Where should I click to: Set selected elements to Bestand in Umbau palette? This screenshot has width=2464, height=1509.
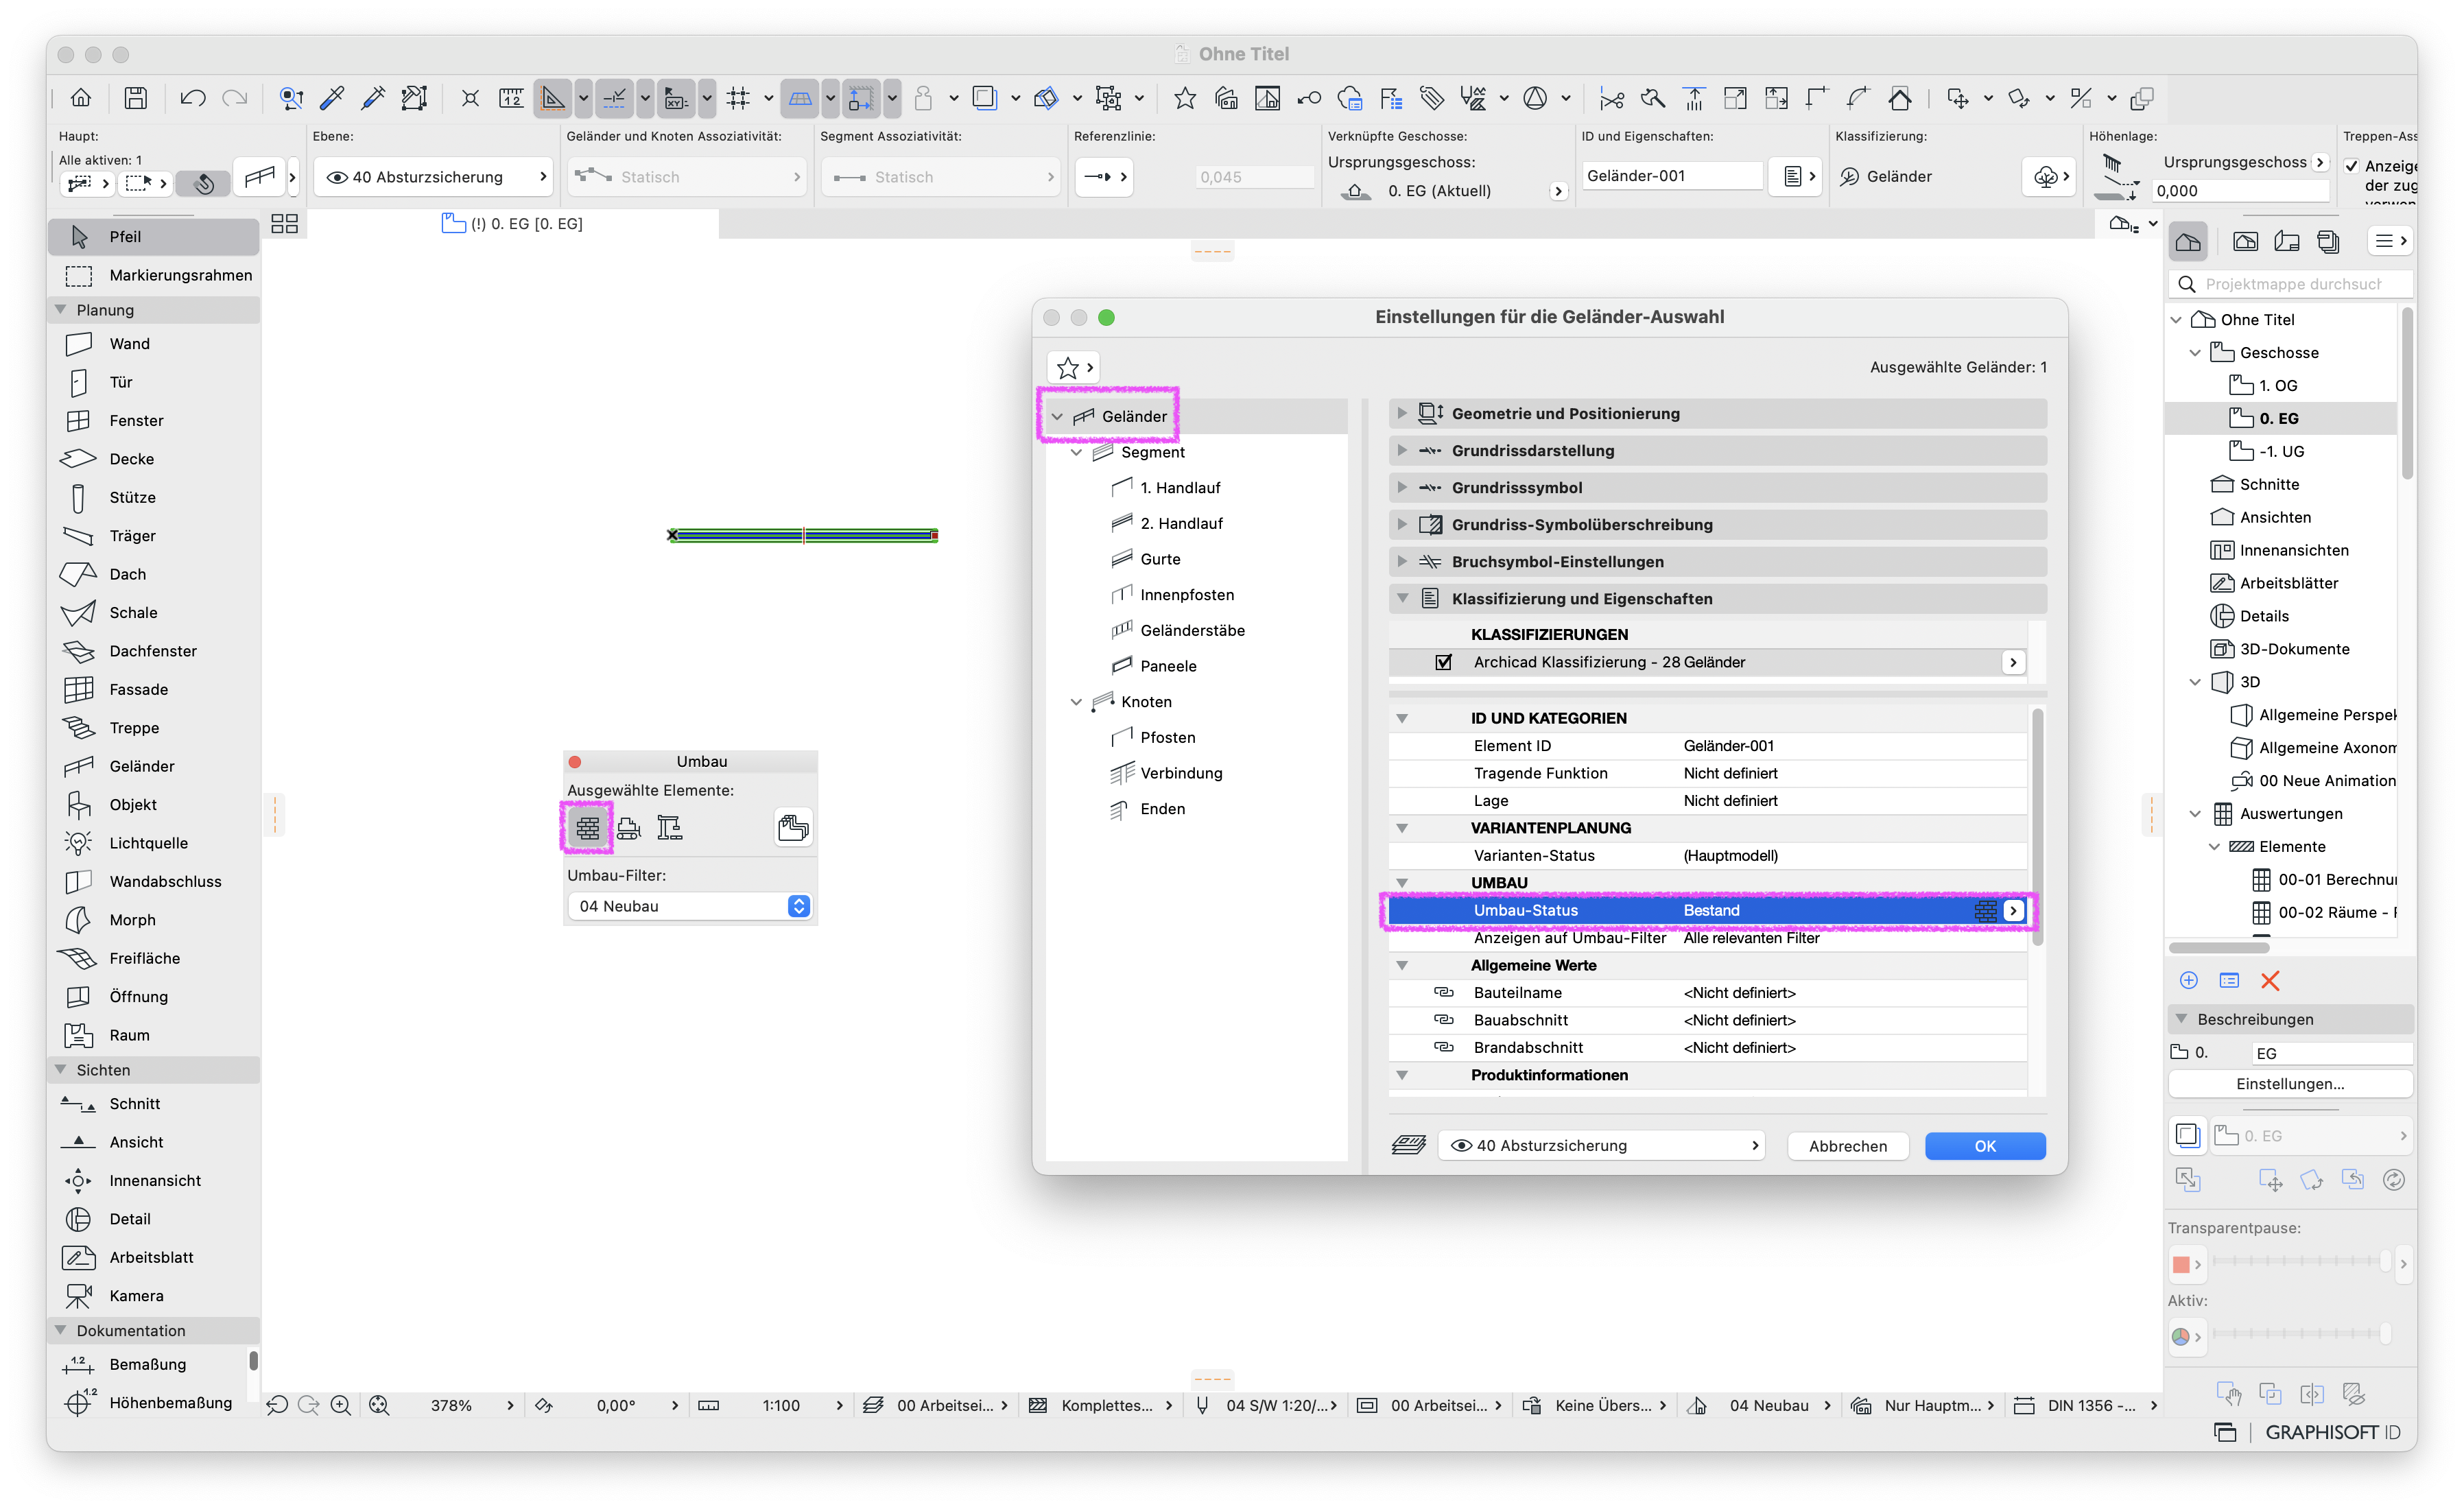[x=588, y=828]
